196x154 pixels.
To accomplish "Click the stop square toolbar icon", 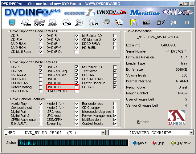I will pos(187,23).
